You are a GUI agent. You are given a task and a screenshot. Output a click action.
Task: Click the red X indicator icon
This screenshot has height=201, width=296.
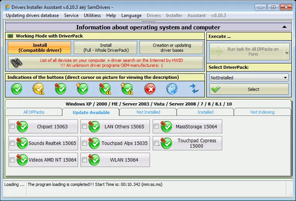click(150, 89)
